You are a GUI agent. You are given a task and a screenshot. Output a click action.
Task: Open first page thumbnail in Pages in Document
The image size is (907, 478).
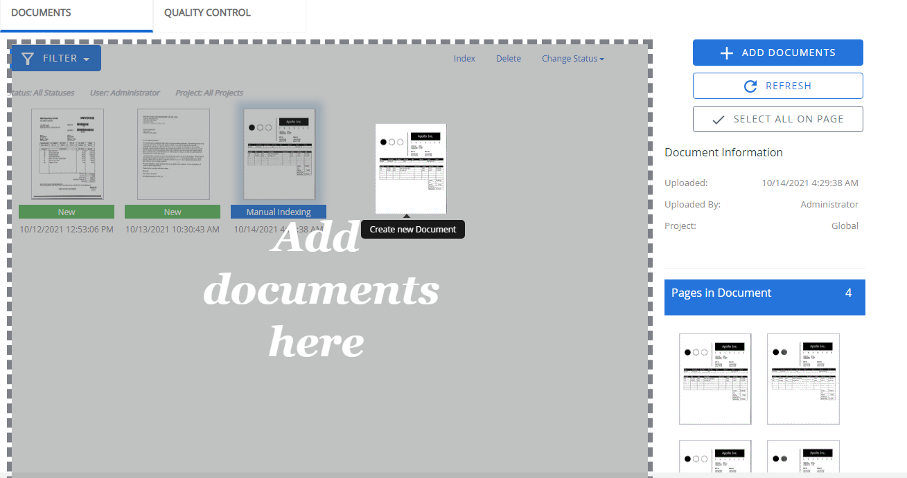coord(715,379)
